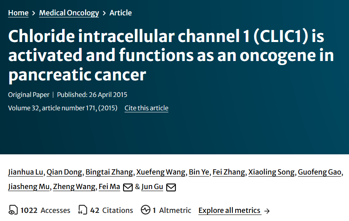This screenshot has width=349, height=221.
Task: Click the chevron after Medical Oncology breadcrumb
Action: 104,13
